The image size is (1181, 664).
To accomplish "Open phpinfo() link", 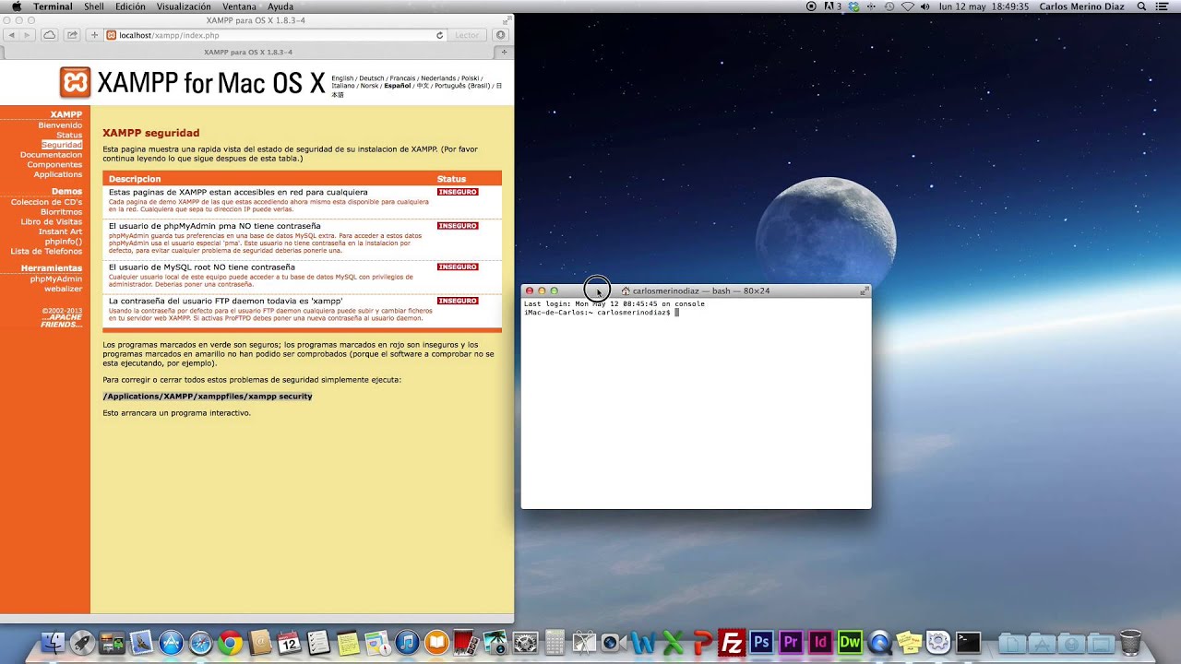I will tap(64, 242).
